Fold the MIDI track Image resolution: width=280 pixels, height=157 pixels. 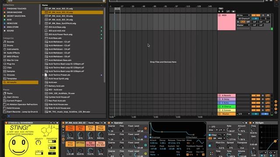tap(220, 15)
